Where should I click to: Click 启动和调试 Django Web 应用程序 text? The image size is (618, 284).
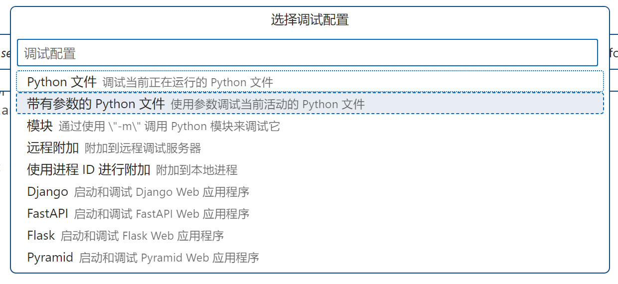[x=161, y=192]
